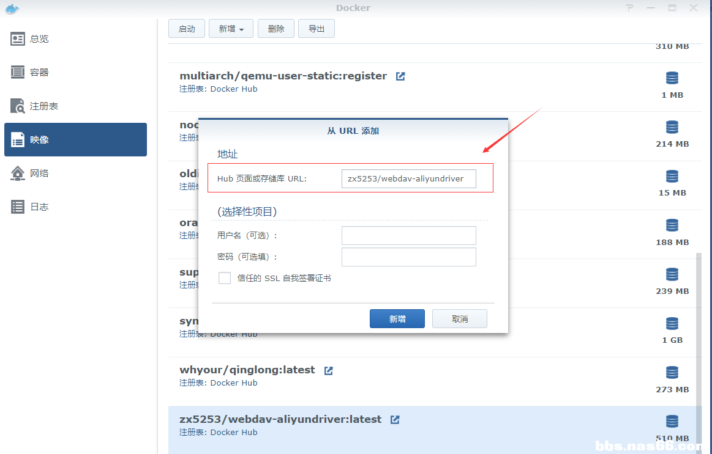This screenshot has width=712, height=454.
Task: Click the 日志 list icon
Action: click(18, 207)
